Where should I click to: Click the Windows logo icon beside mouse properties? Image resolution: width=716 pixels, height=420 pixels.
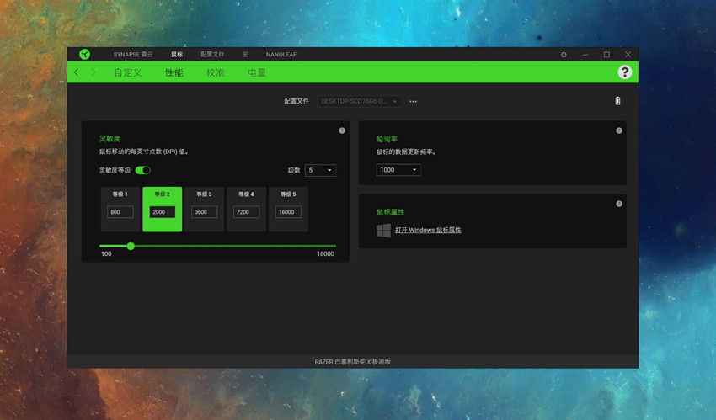(383, 230)
